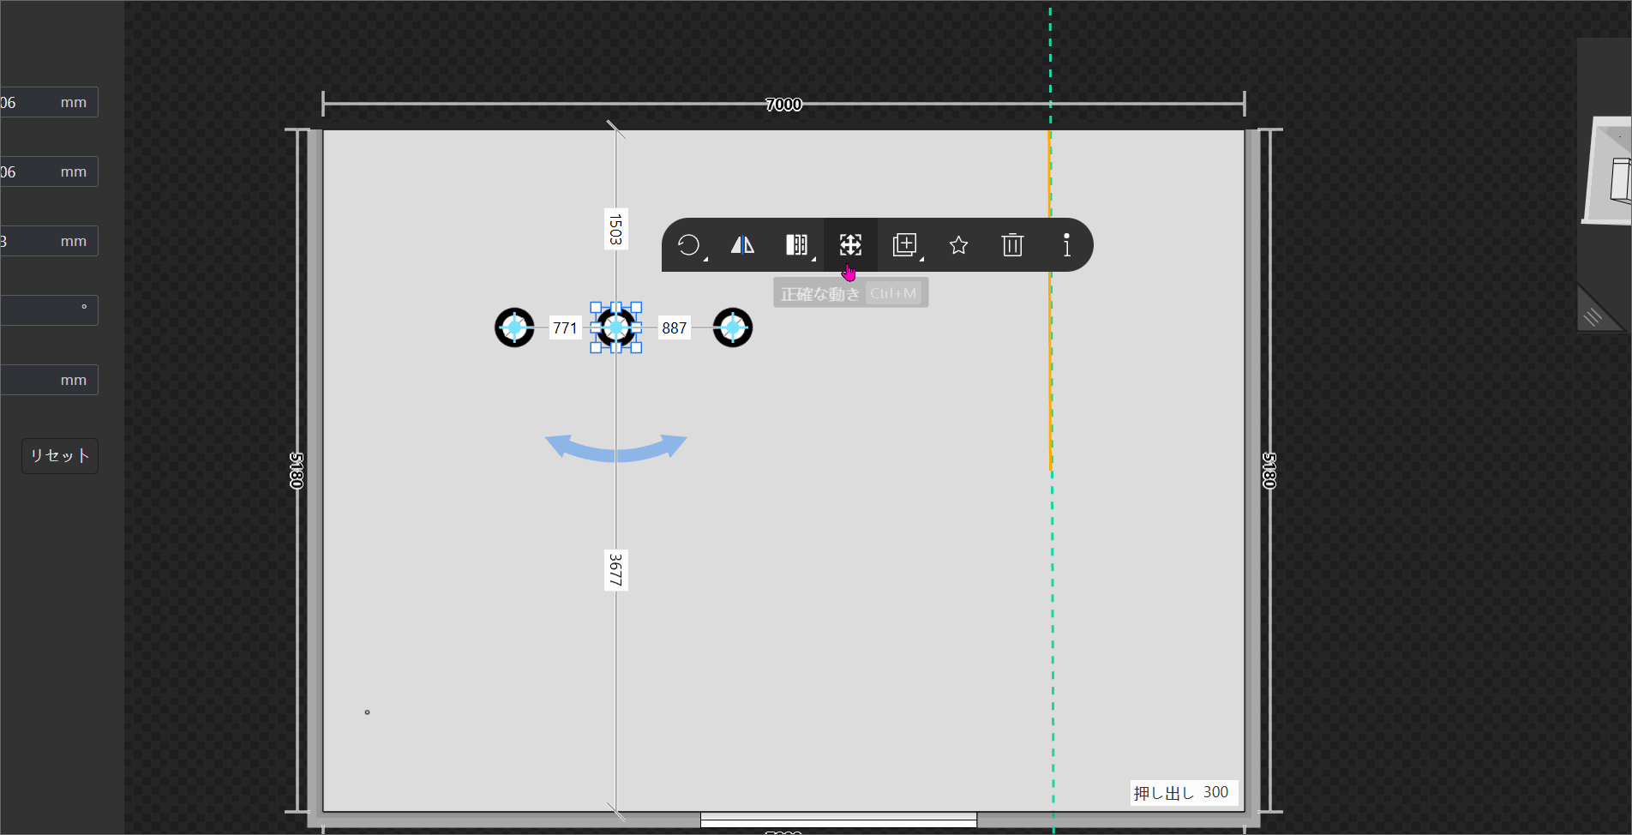Screen dimensions: 1632x835
Task: Edit the 887 distance label
Action: (675, 327)
